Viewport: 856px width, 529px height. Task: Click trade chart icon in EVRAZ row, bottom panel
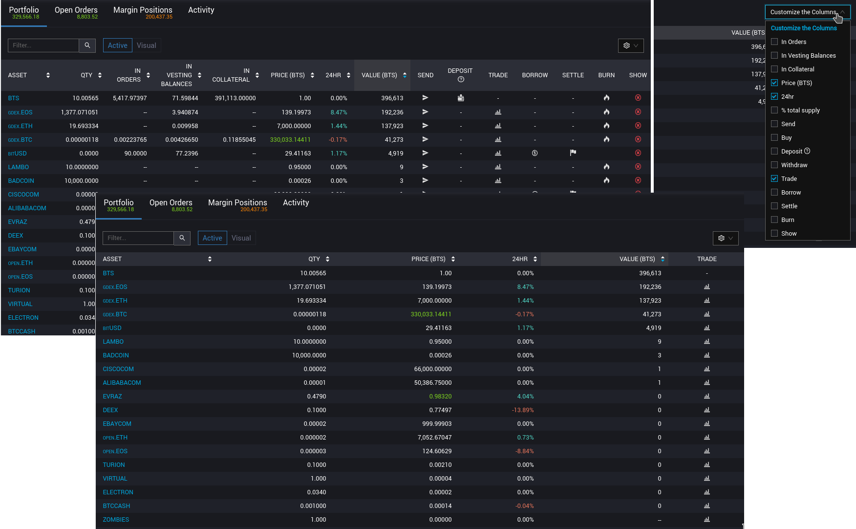point(707,397)
